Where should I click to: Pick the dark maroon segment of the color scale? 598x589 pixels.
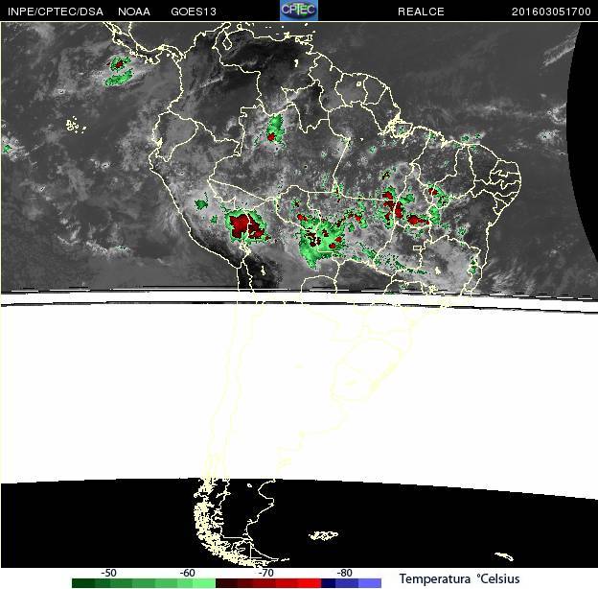pos(226,583)
